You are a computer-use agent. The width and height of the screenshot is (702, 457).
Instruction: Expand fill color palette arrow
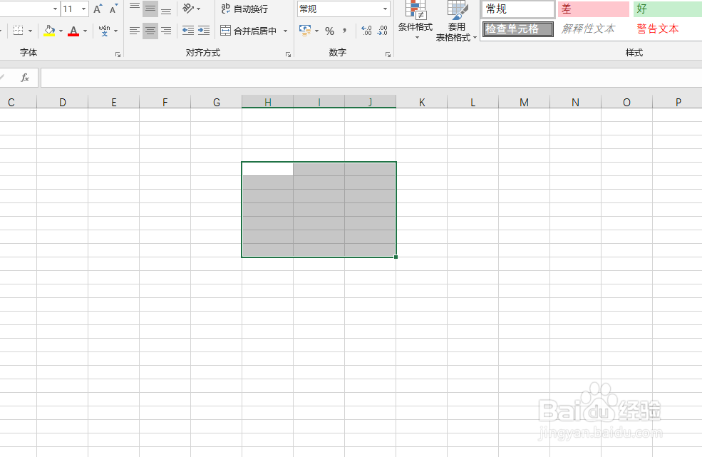[x=61, y=31]
